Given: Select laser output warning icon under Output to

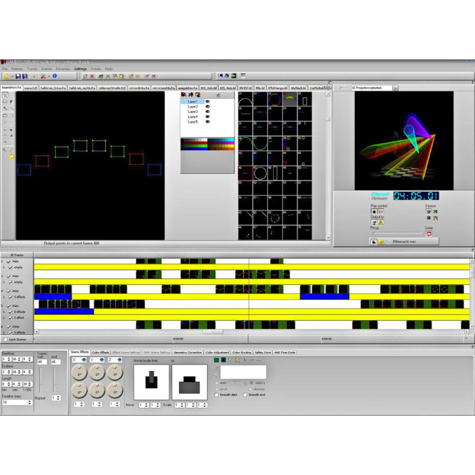Looking at the screenshot, I should 381,222.
